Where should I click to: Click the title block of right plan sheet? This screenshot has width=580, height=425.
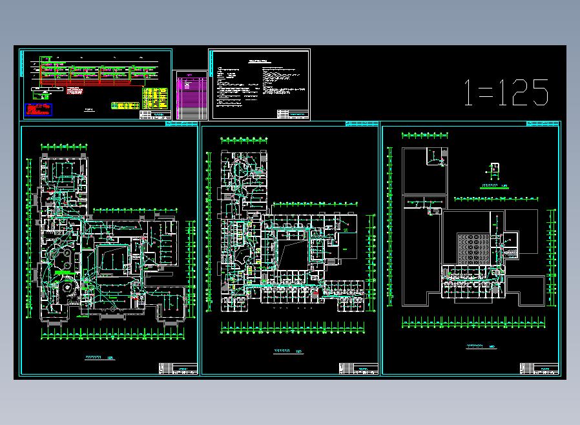click(539, 369)
